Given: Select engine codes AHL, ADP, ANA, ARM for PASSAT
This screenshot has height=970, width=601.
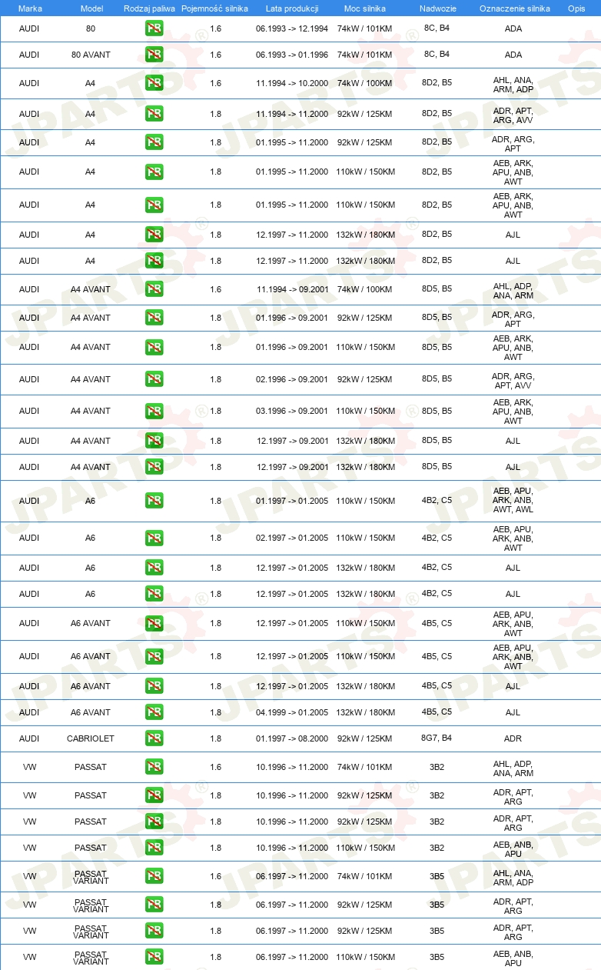Looking at the screenshot, I should pyautogui.click(x=513, y=768).
